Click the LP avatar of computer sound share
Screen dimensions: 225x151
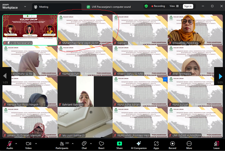pos(88,7)
